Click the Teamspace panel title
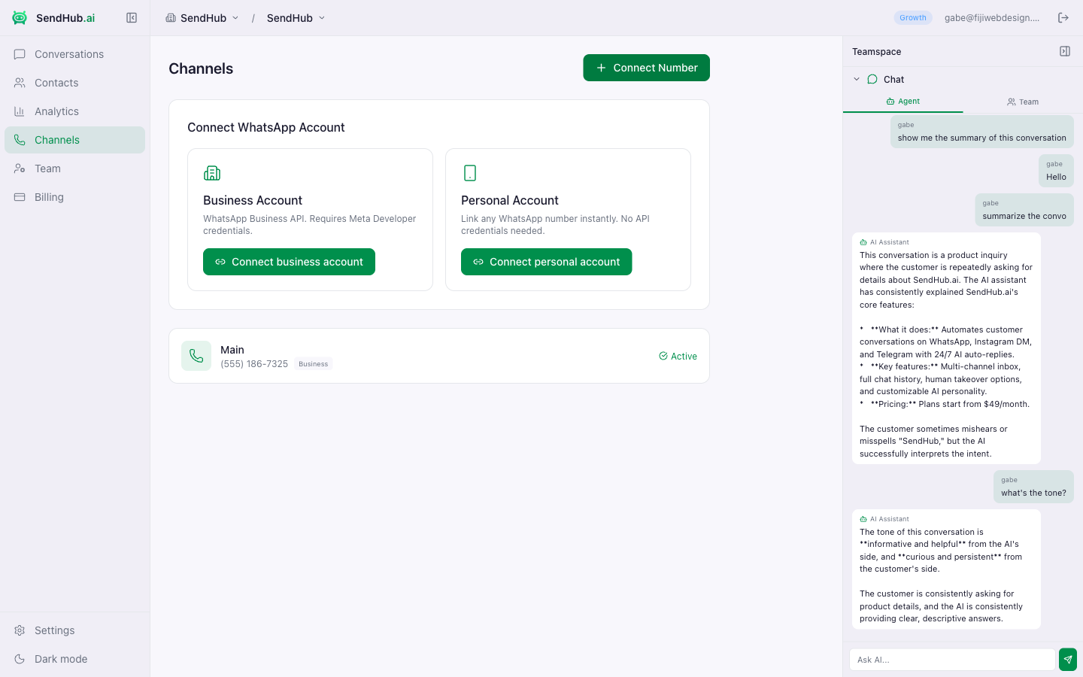 pyautogui.click(x=877, y=52)
